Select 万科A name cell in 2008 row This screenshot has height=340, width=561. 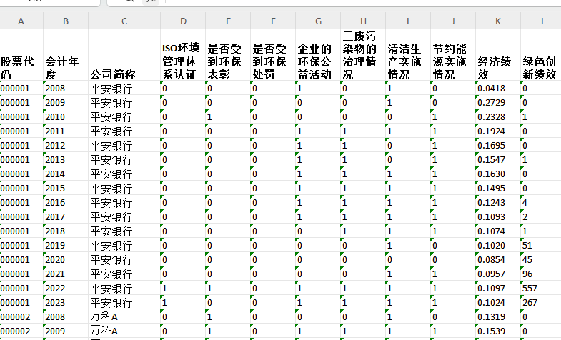(124, 316)
